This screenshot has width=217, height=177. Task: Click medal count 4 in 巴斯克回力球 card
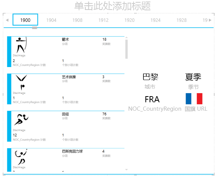pos(103,151)
